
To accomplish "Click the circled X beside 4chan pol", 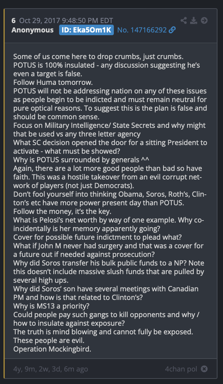I will pyautogui.click(x=204, y=369).
